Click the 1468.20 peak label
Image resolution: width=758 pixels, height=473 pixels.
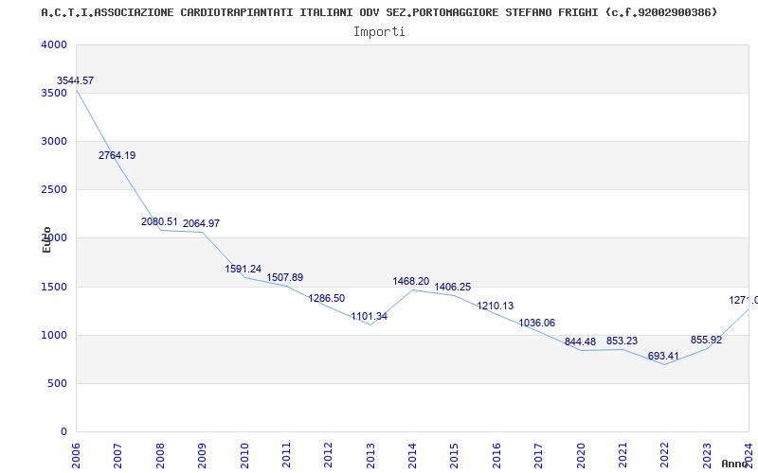click(411, 281)
